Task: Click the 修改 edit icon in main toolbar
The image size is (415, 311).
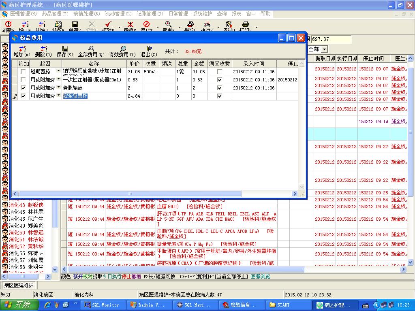Action: [x=58, y=24]
